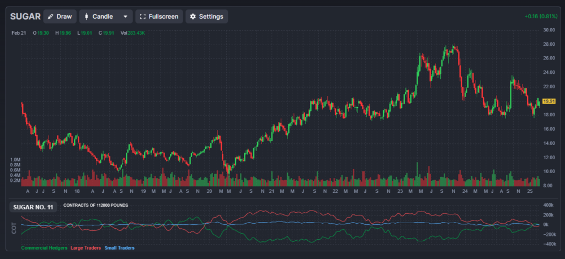
Task: Click the pencil icon in Draw button
Action: tap(51, 17)
